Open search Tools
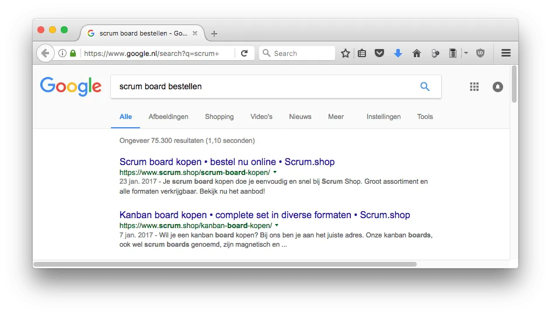The image size is (551, 315). 425,117
